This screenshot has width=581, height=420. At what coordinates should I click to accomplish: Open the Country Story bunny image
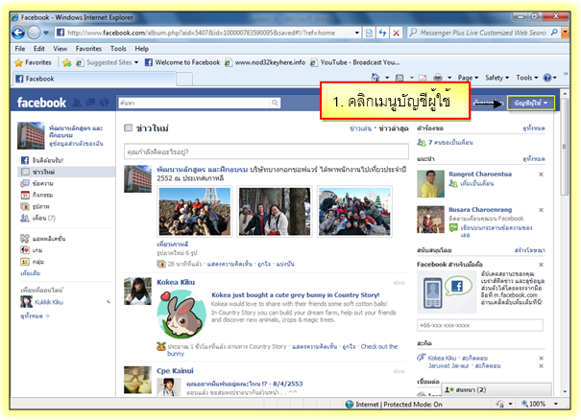182,315
